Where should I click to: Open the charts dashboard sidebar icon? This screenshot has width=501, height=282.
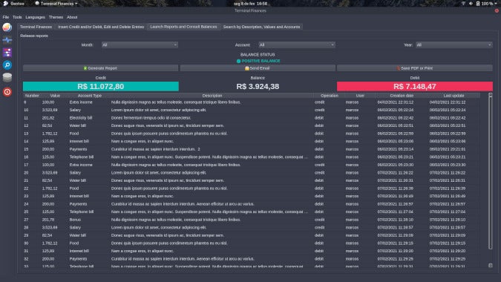(7, 27)
